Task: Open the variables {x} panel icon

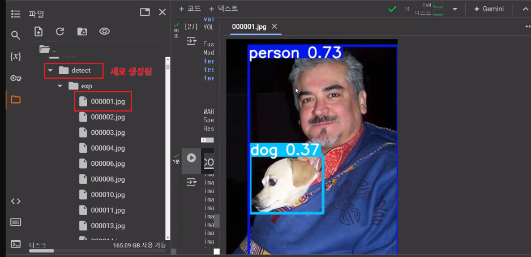Action: click(x=16, y=57)
